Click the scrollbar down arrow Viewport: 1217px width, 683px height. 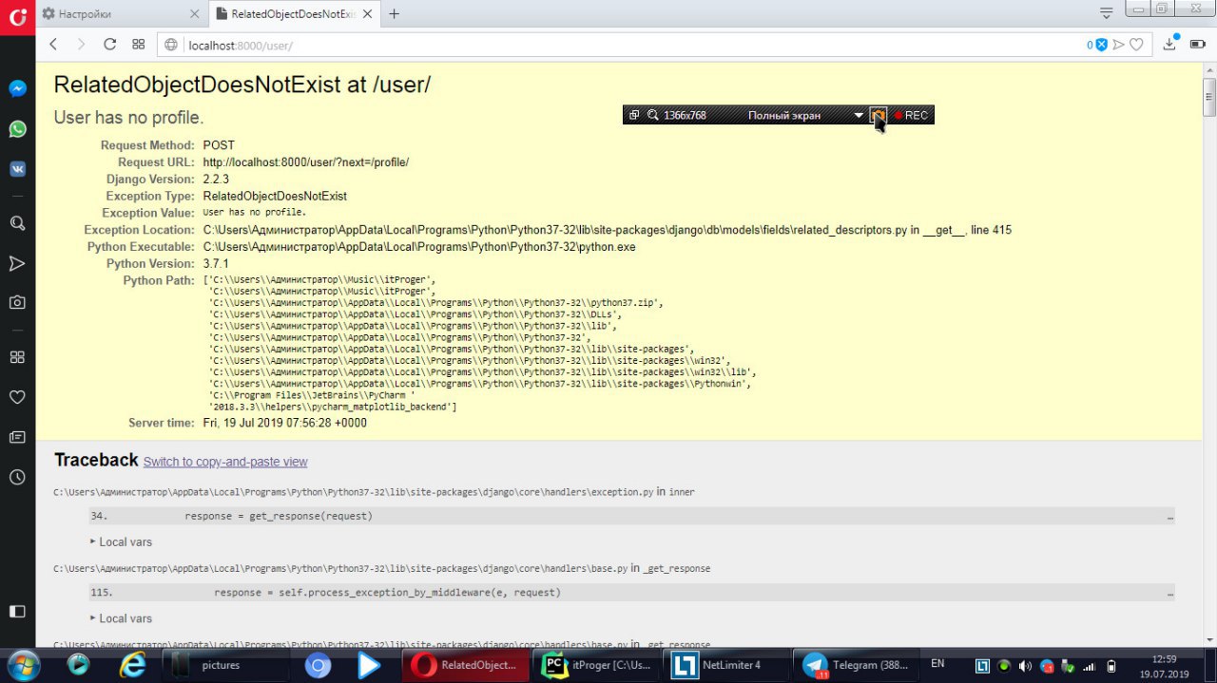pos(1209,640)
